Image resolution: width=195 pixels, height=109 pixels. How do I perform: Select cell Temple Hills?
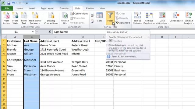point(83,60)
